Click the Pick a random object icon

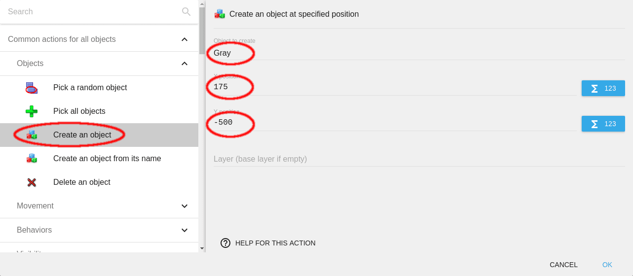tap(32, 88)
